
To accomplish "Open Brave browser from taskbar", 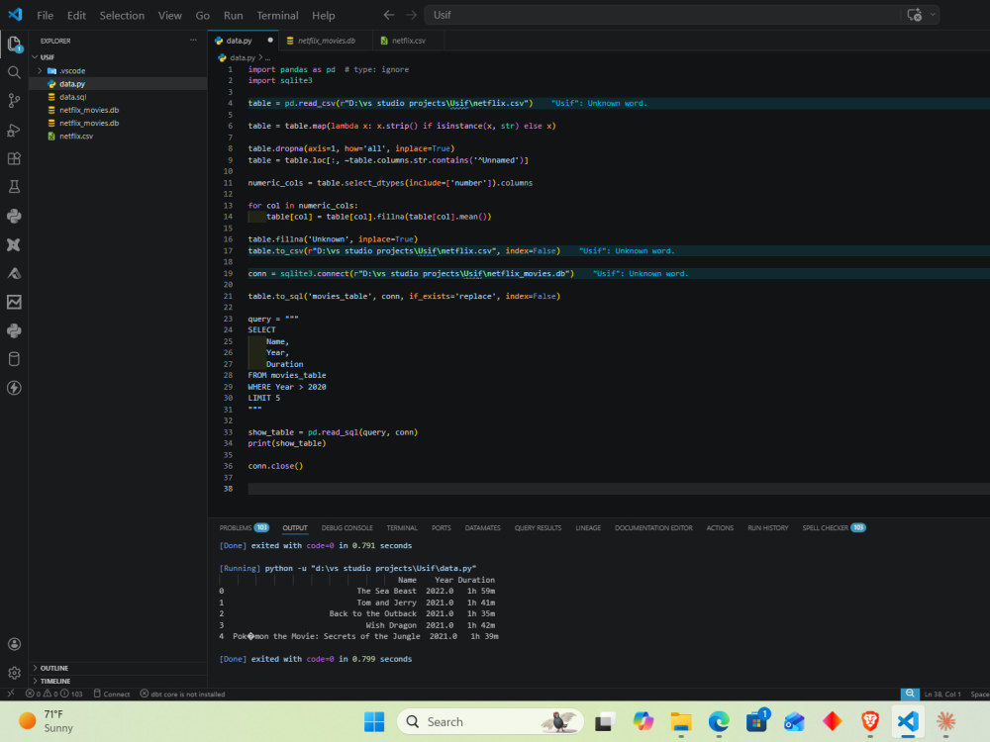I will 870,721.
